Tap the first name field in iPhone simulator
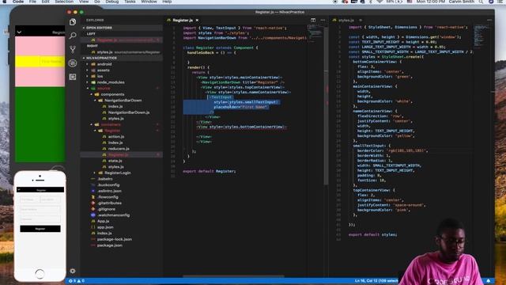 point(30,199)
